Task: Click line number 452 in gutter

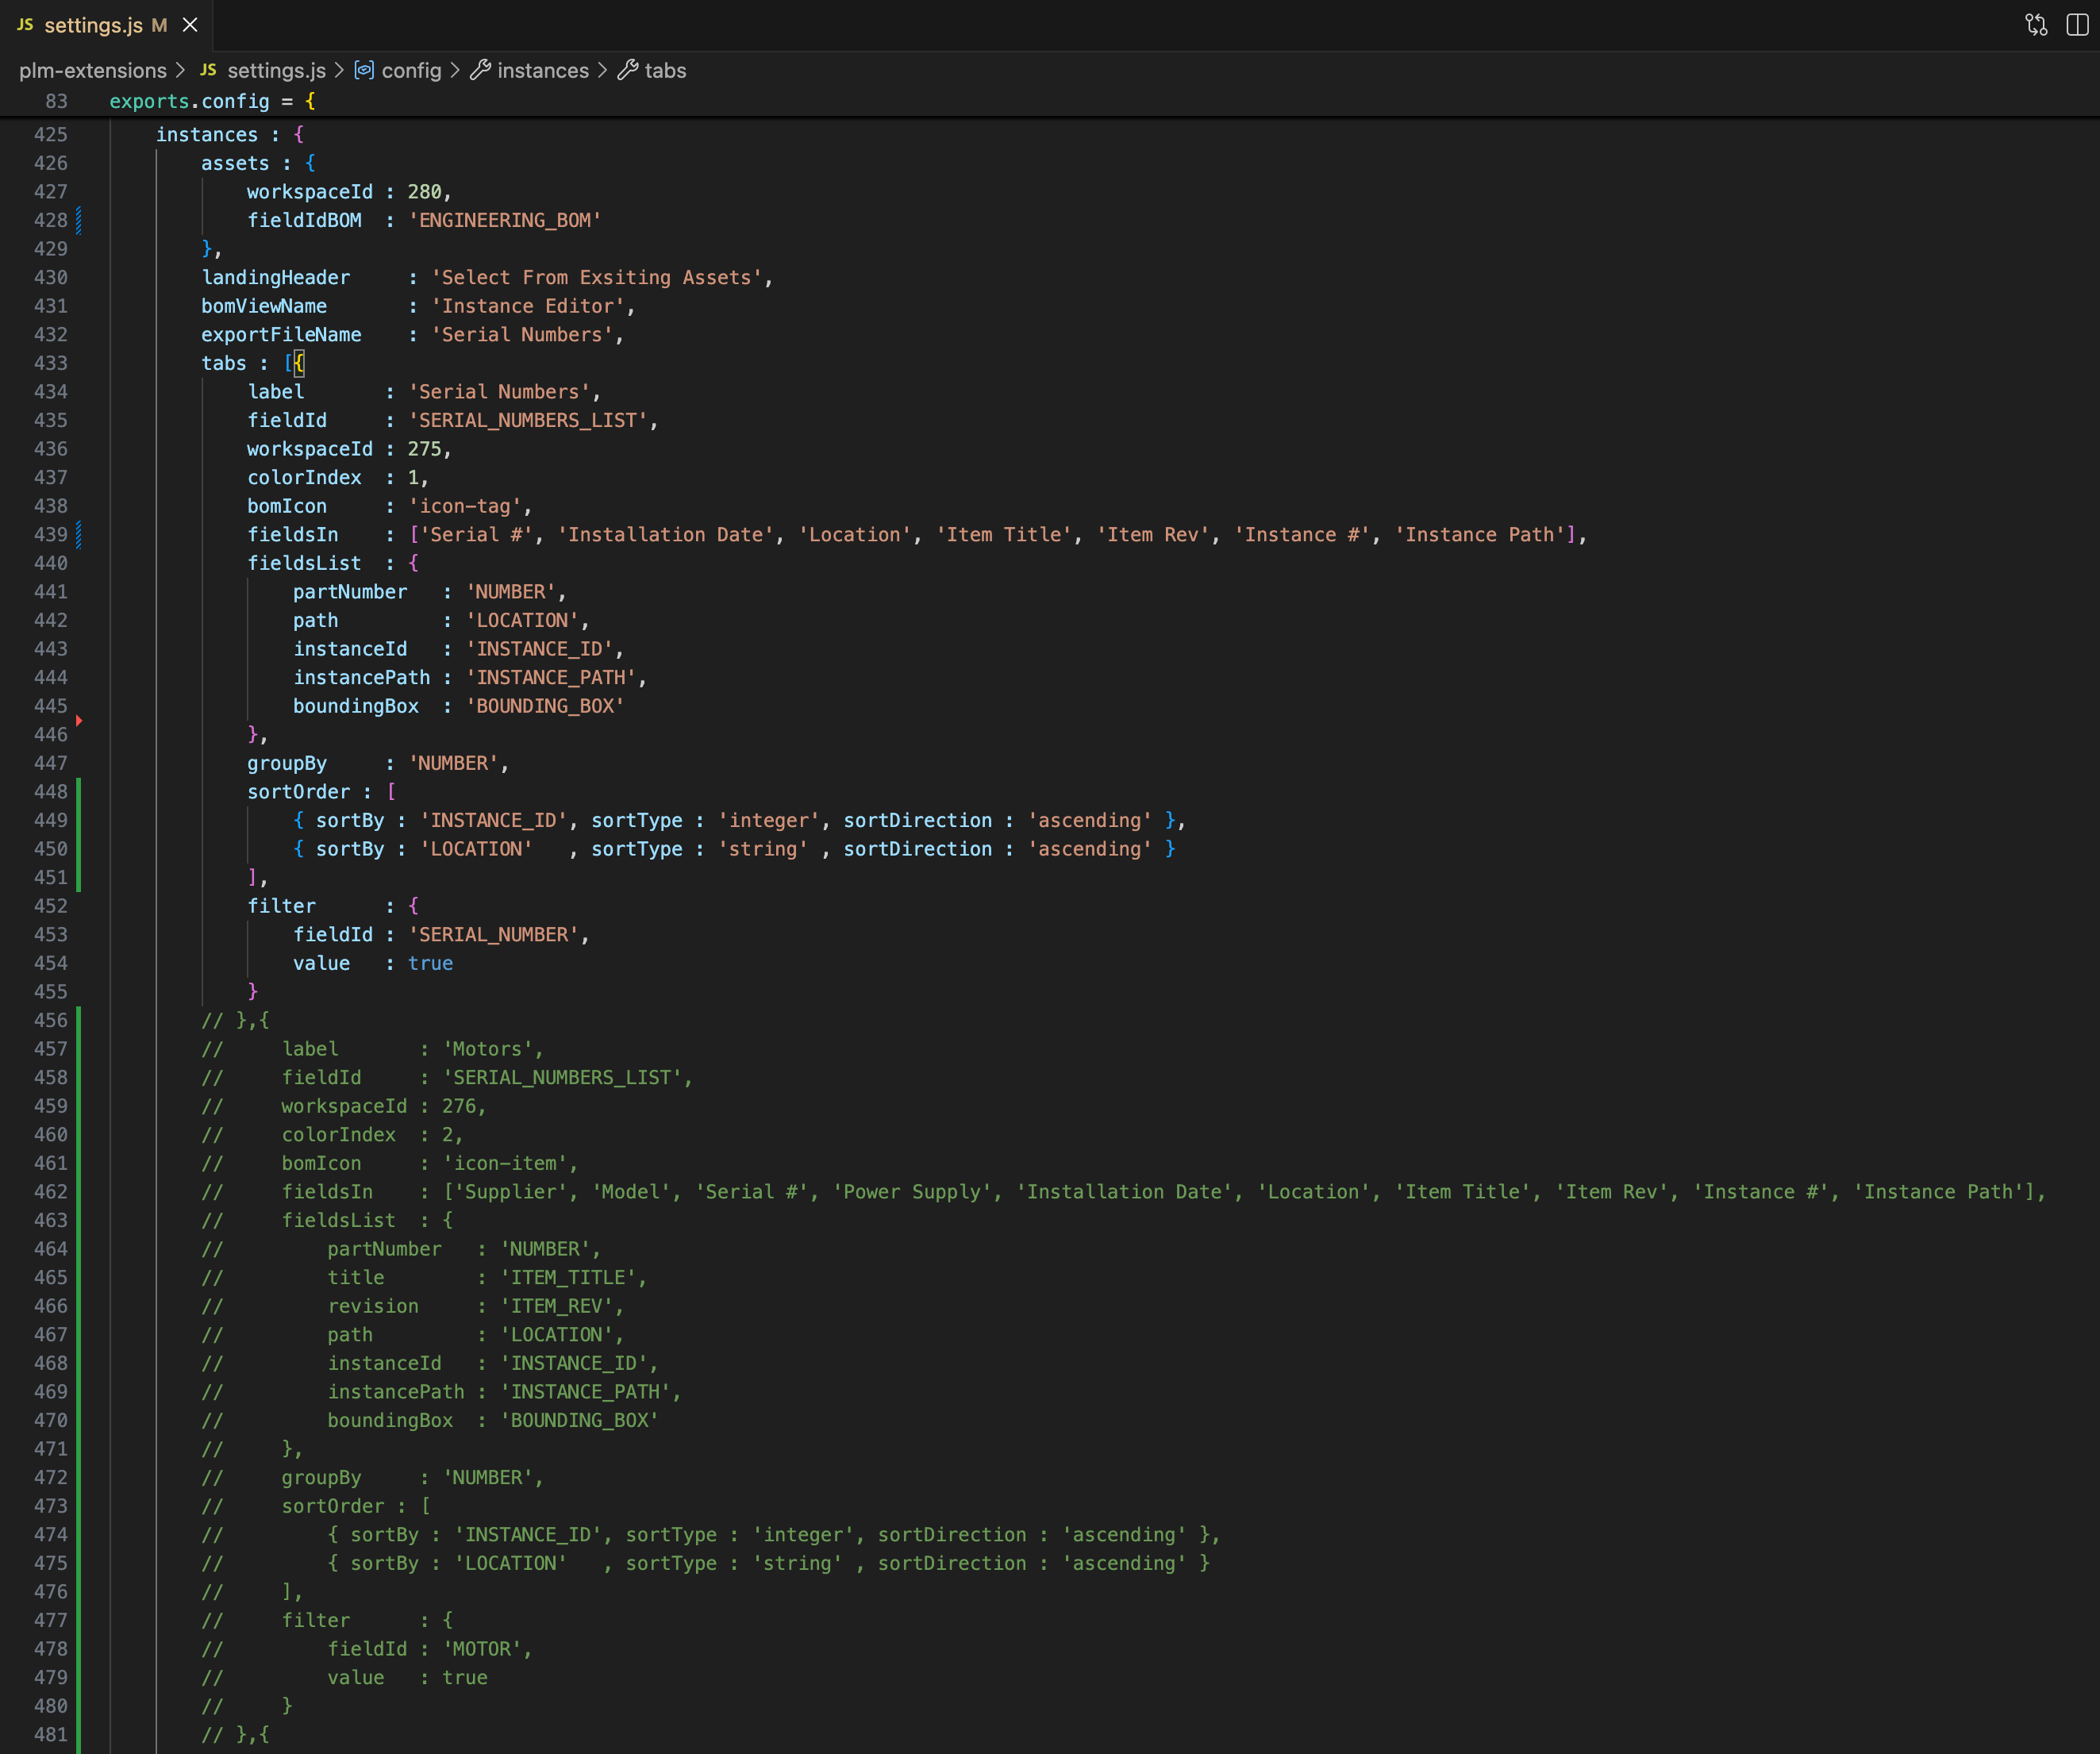Action: pyautogui.click(x=50, y=906)
